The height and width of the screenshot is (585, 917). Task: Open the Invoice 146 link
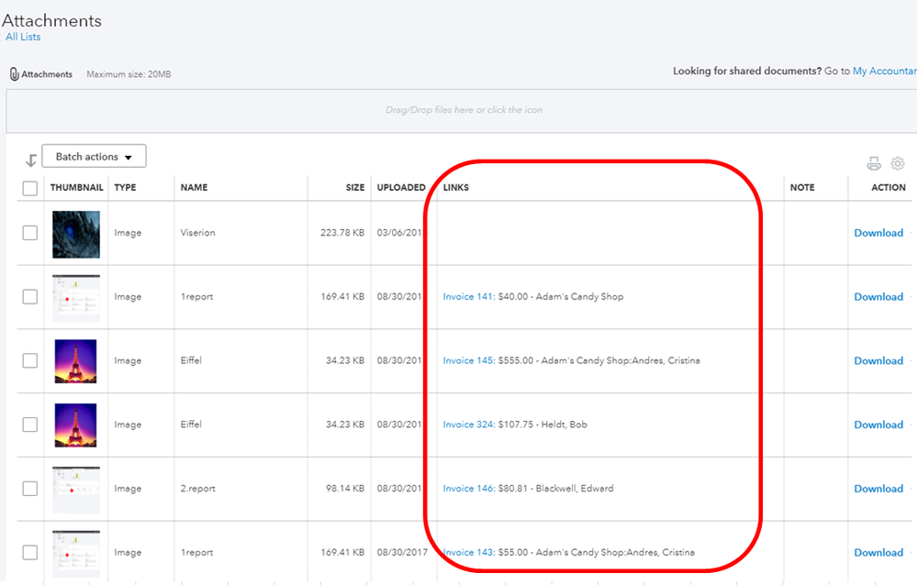468,489
